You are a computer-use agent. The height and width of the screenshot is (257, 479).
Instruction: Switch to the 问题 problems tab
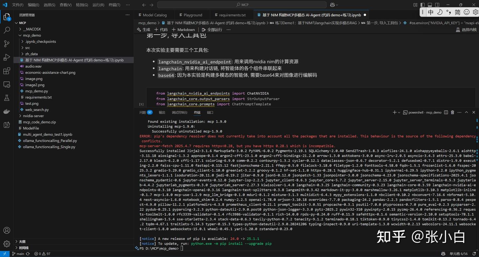146,113
